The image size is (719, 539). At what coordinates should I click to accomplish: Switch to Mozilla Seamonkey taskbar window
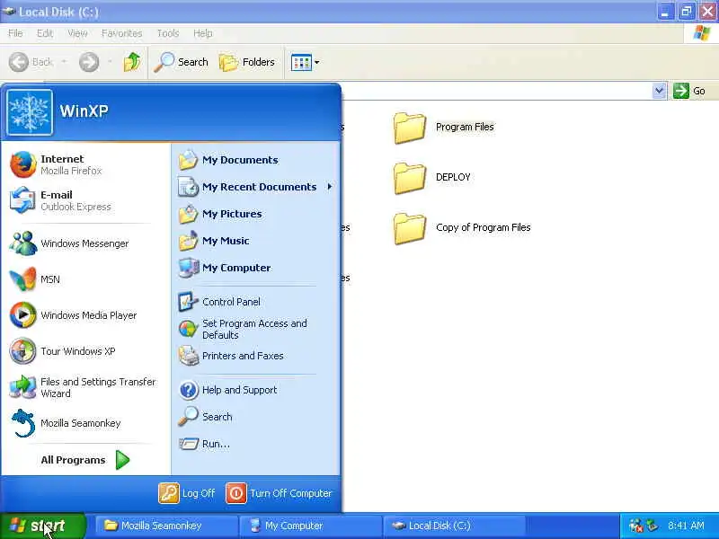click(x=167, y=526)
